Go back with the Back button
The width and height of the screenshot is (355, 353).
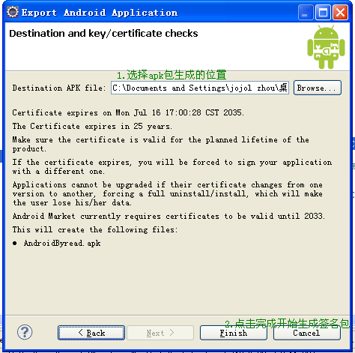pyautogui.click(x=91, y=333)
